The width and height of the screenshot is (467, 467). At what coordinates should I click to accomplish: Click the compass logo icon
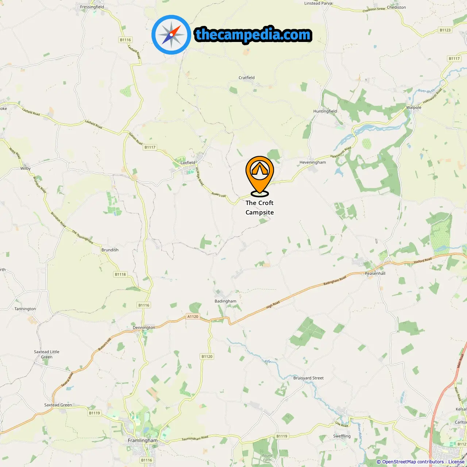tap(171, 35)
